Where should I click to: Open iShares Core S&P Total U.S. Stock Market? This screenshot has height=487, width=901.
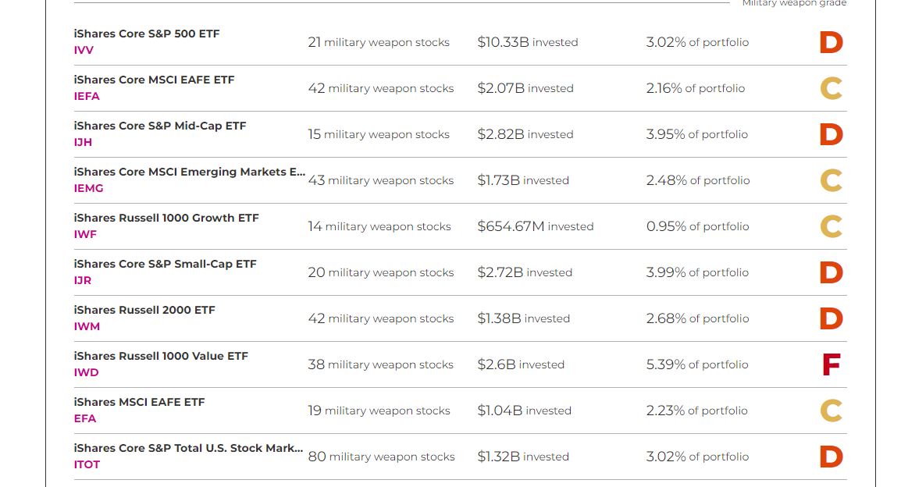tap(188, 448)
